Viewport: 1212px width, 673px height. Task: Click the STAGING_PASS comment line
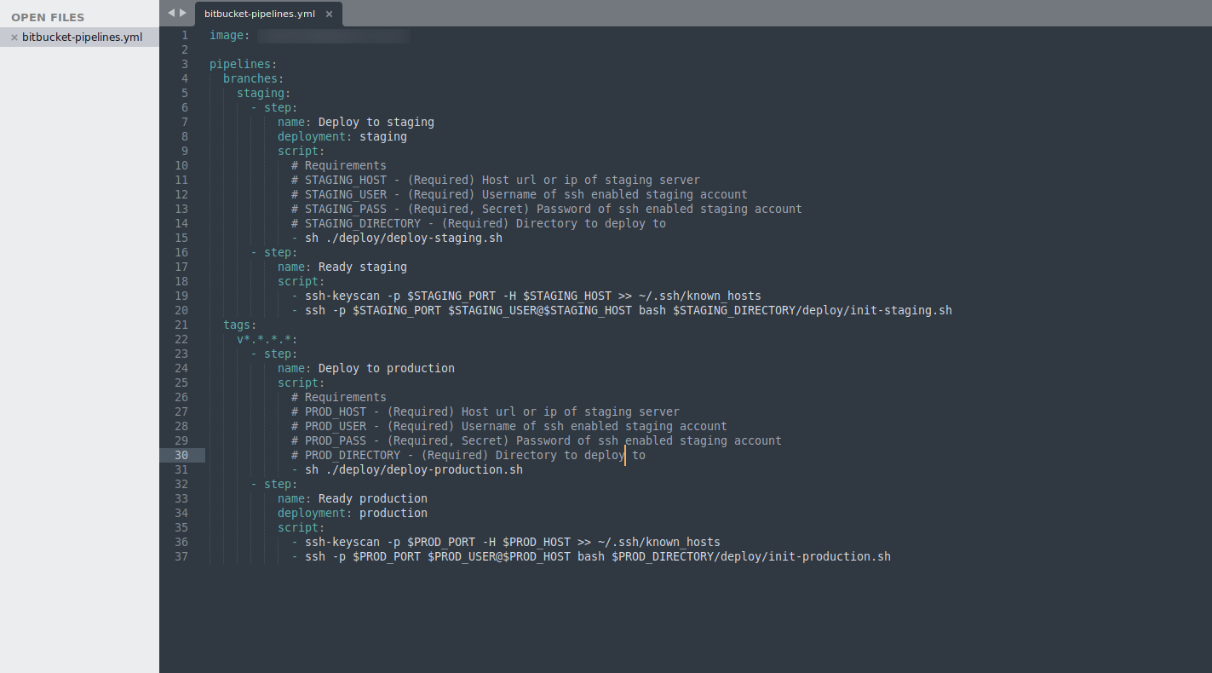pyautogui.click(x=547, y=209)
